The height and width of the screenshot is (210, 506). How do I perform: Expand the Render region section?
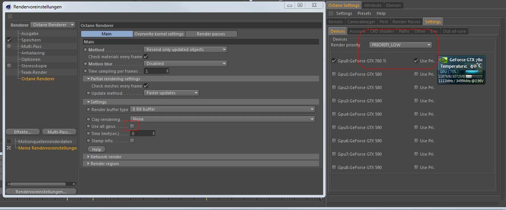[88, 164]
